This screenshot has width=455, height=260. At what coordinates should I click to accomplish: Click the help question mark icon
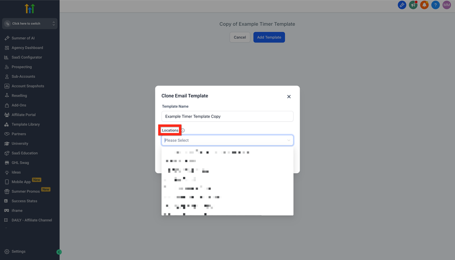click(x=435, y=5)
